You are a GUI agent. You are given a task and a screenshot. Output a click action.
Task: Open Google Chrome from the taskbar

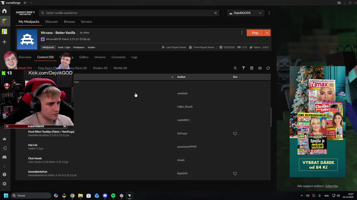pyautogui.click(x=72, y=196)
